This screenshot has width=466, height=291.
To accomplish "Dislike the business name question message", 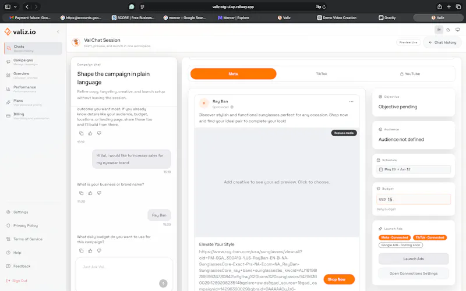I will [x=99, y=193].
